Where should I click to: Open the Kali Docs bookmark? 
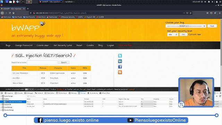point(41,17)
